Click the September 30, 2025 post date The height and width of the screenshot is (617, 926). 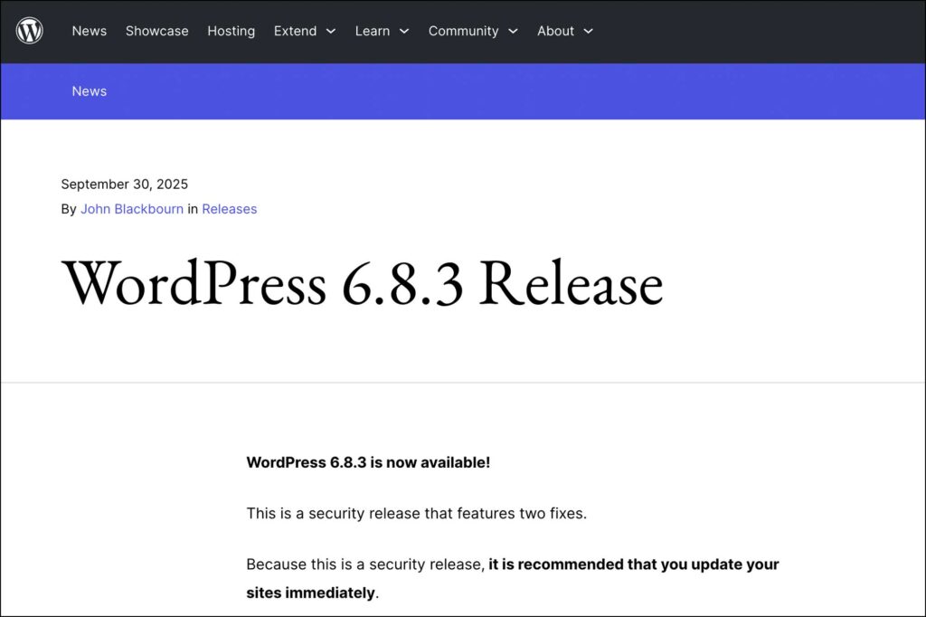(124, 184)
